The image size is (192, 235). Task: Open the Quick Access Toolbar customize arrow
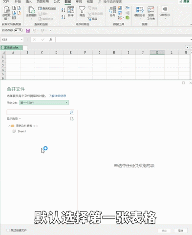pyautogui.click(x=50, y=30)
